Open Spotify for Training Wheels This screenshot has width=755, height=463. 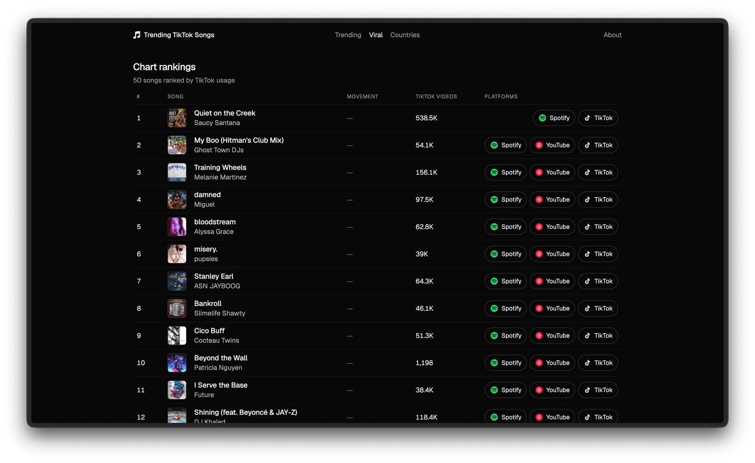tap(505, 172)
